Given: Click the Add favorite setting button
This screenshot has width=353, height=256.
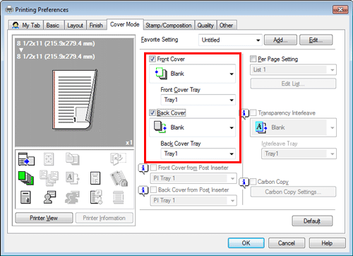Looking at the screenshot, I should pyautogui.click(x=280, y=40).
